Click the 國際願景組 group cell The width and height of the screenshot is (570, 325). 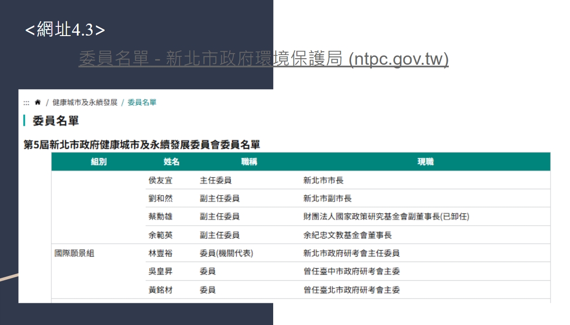tap(74, 253)
